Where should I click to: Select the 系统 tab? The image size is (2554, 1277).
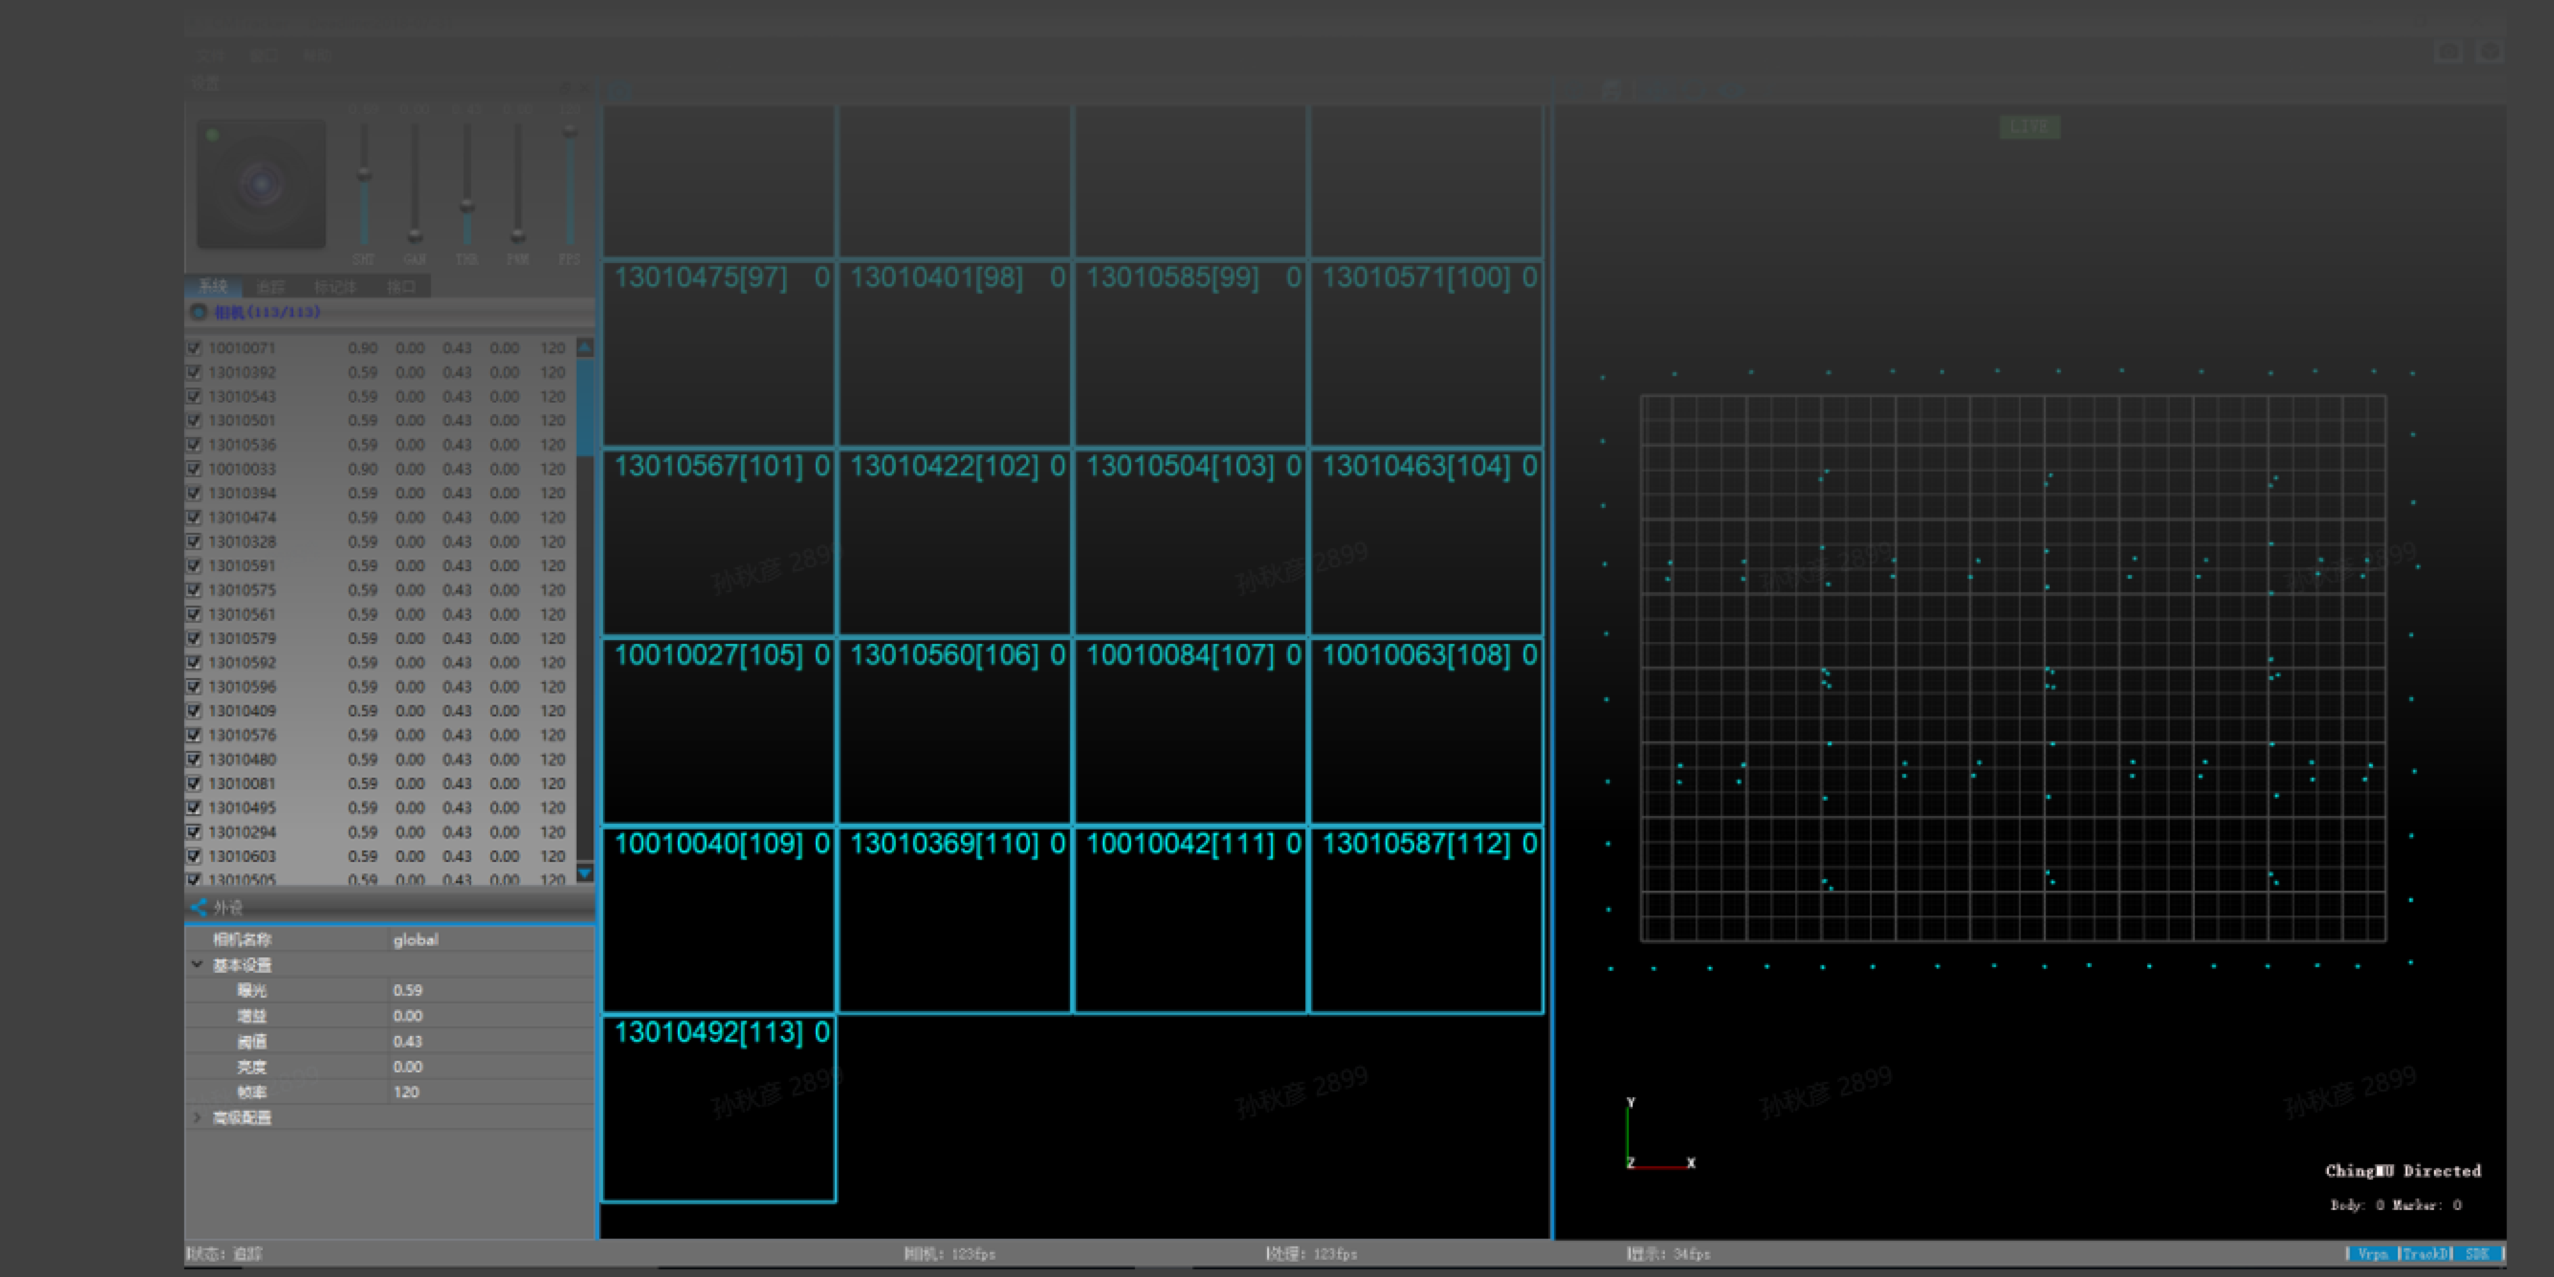click(213, 287)
